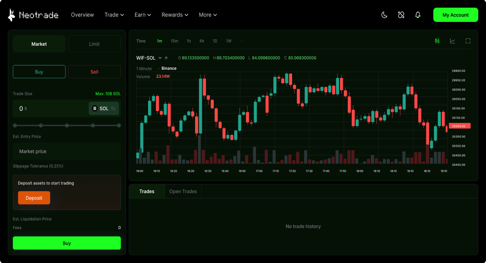Open the connect wallet icon in header
The width and height of the screenshot is (486, 263).
coord(401,15)
